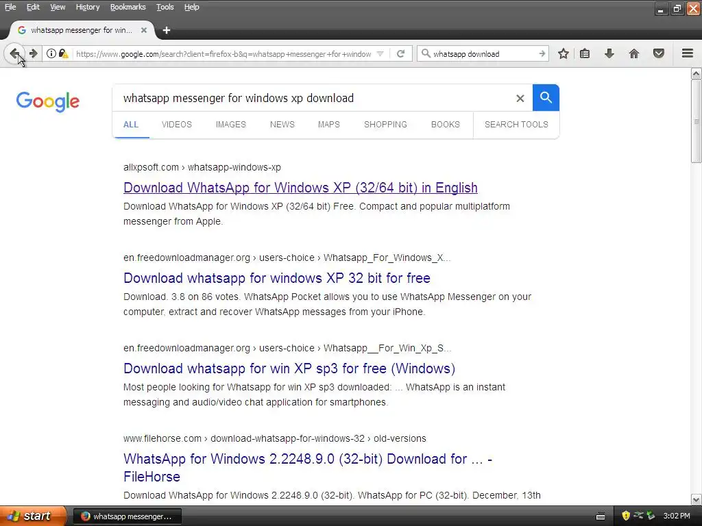Bookmark this page with the star icon
Screen dimensions: 702x526
click(564, 53)
